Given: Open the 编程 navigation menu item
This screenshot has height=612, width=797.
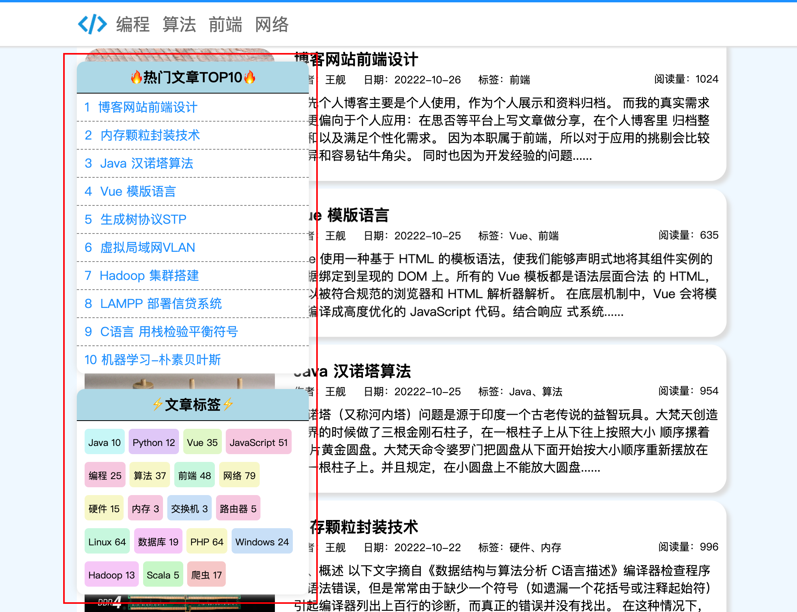Looking at the screenshot, I should [133, 25].
